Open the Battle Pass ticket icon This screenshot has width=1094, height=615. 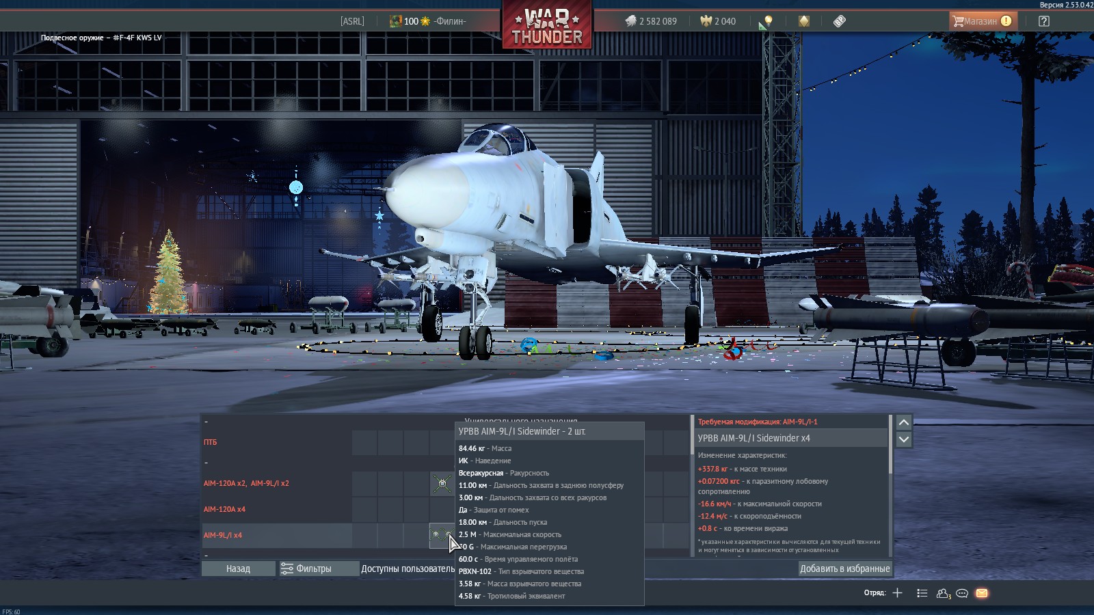(840, 21)
